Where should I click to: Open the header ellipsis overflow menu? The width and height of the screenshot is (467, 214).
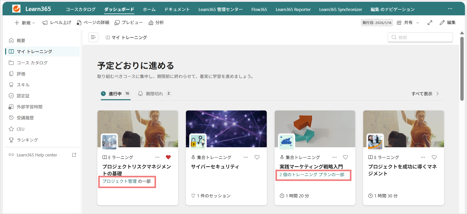click(x=450, y=9)
